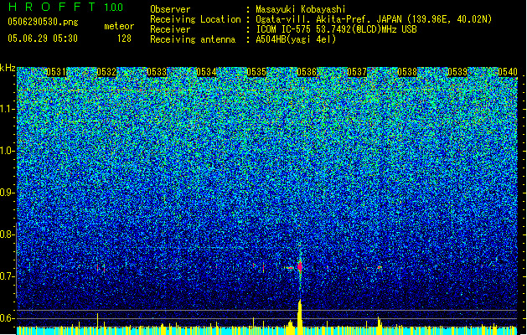Screen dimensions: 527x335
Task: Click the 0533 time marker
Action: [157, 72]
